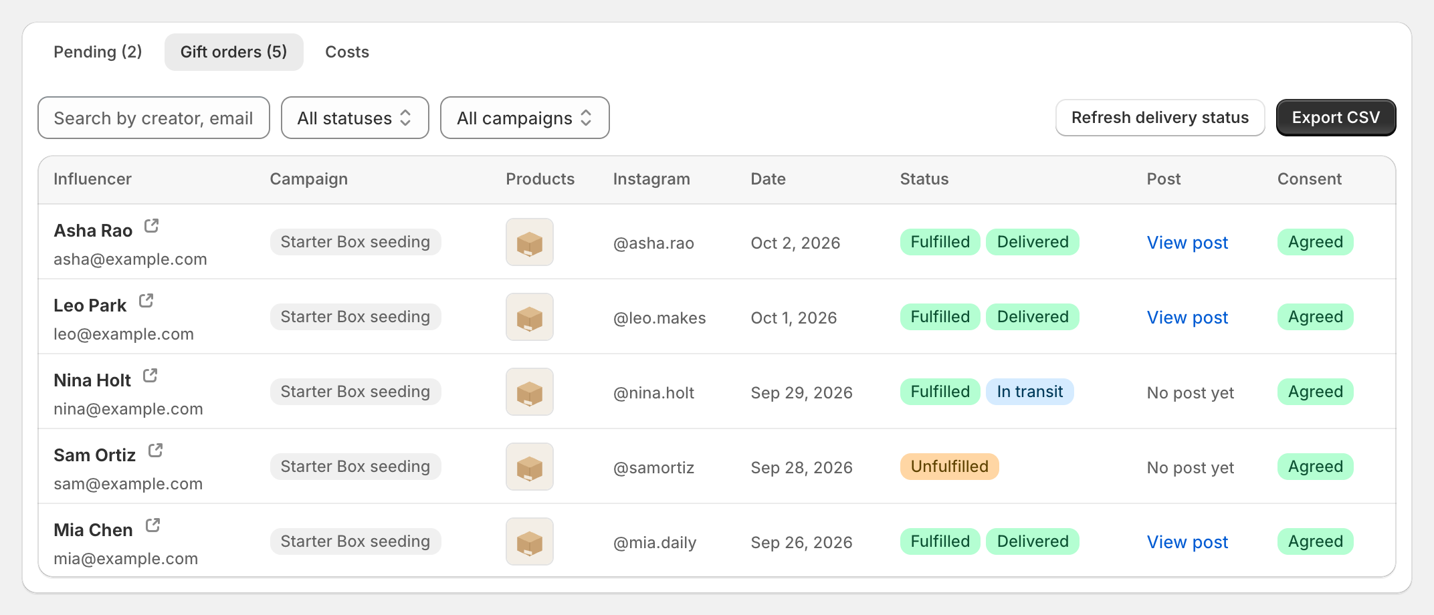Click Delivered badge in Leo Park row
This screenshot has height=615, width=1434.
[x=1033, y=317]
